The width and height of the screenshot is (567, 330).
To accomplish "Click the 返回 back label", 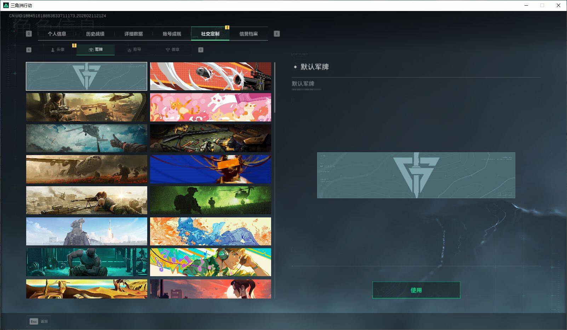I will pyautogui.click(x=44, y=322).
